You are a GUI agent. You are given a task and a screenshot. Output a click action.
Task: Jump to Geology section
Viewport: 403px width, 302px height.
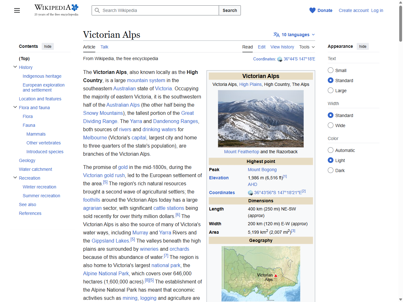tap(27, 160)
